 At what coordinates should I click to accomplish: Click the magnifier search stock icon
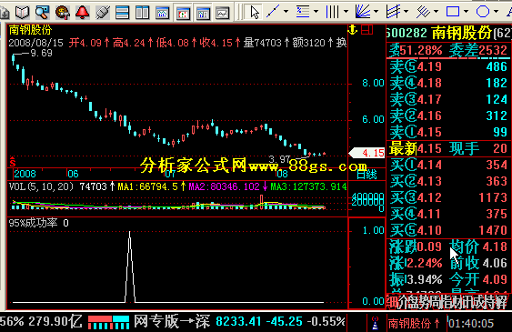point(42,13)
